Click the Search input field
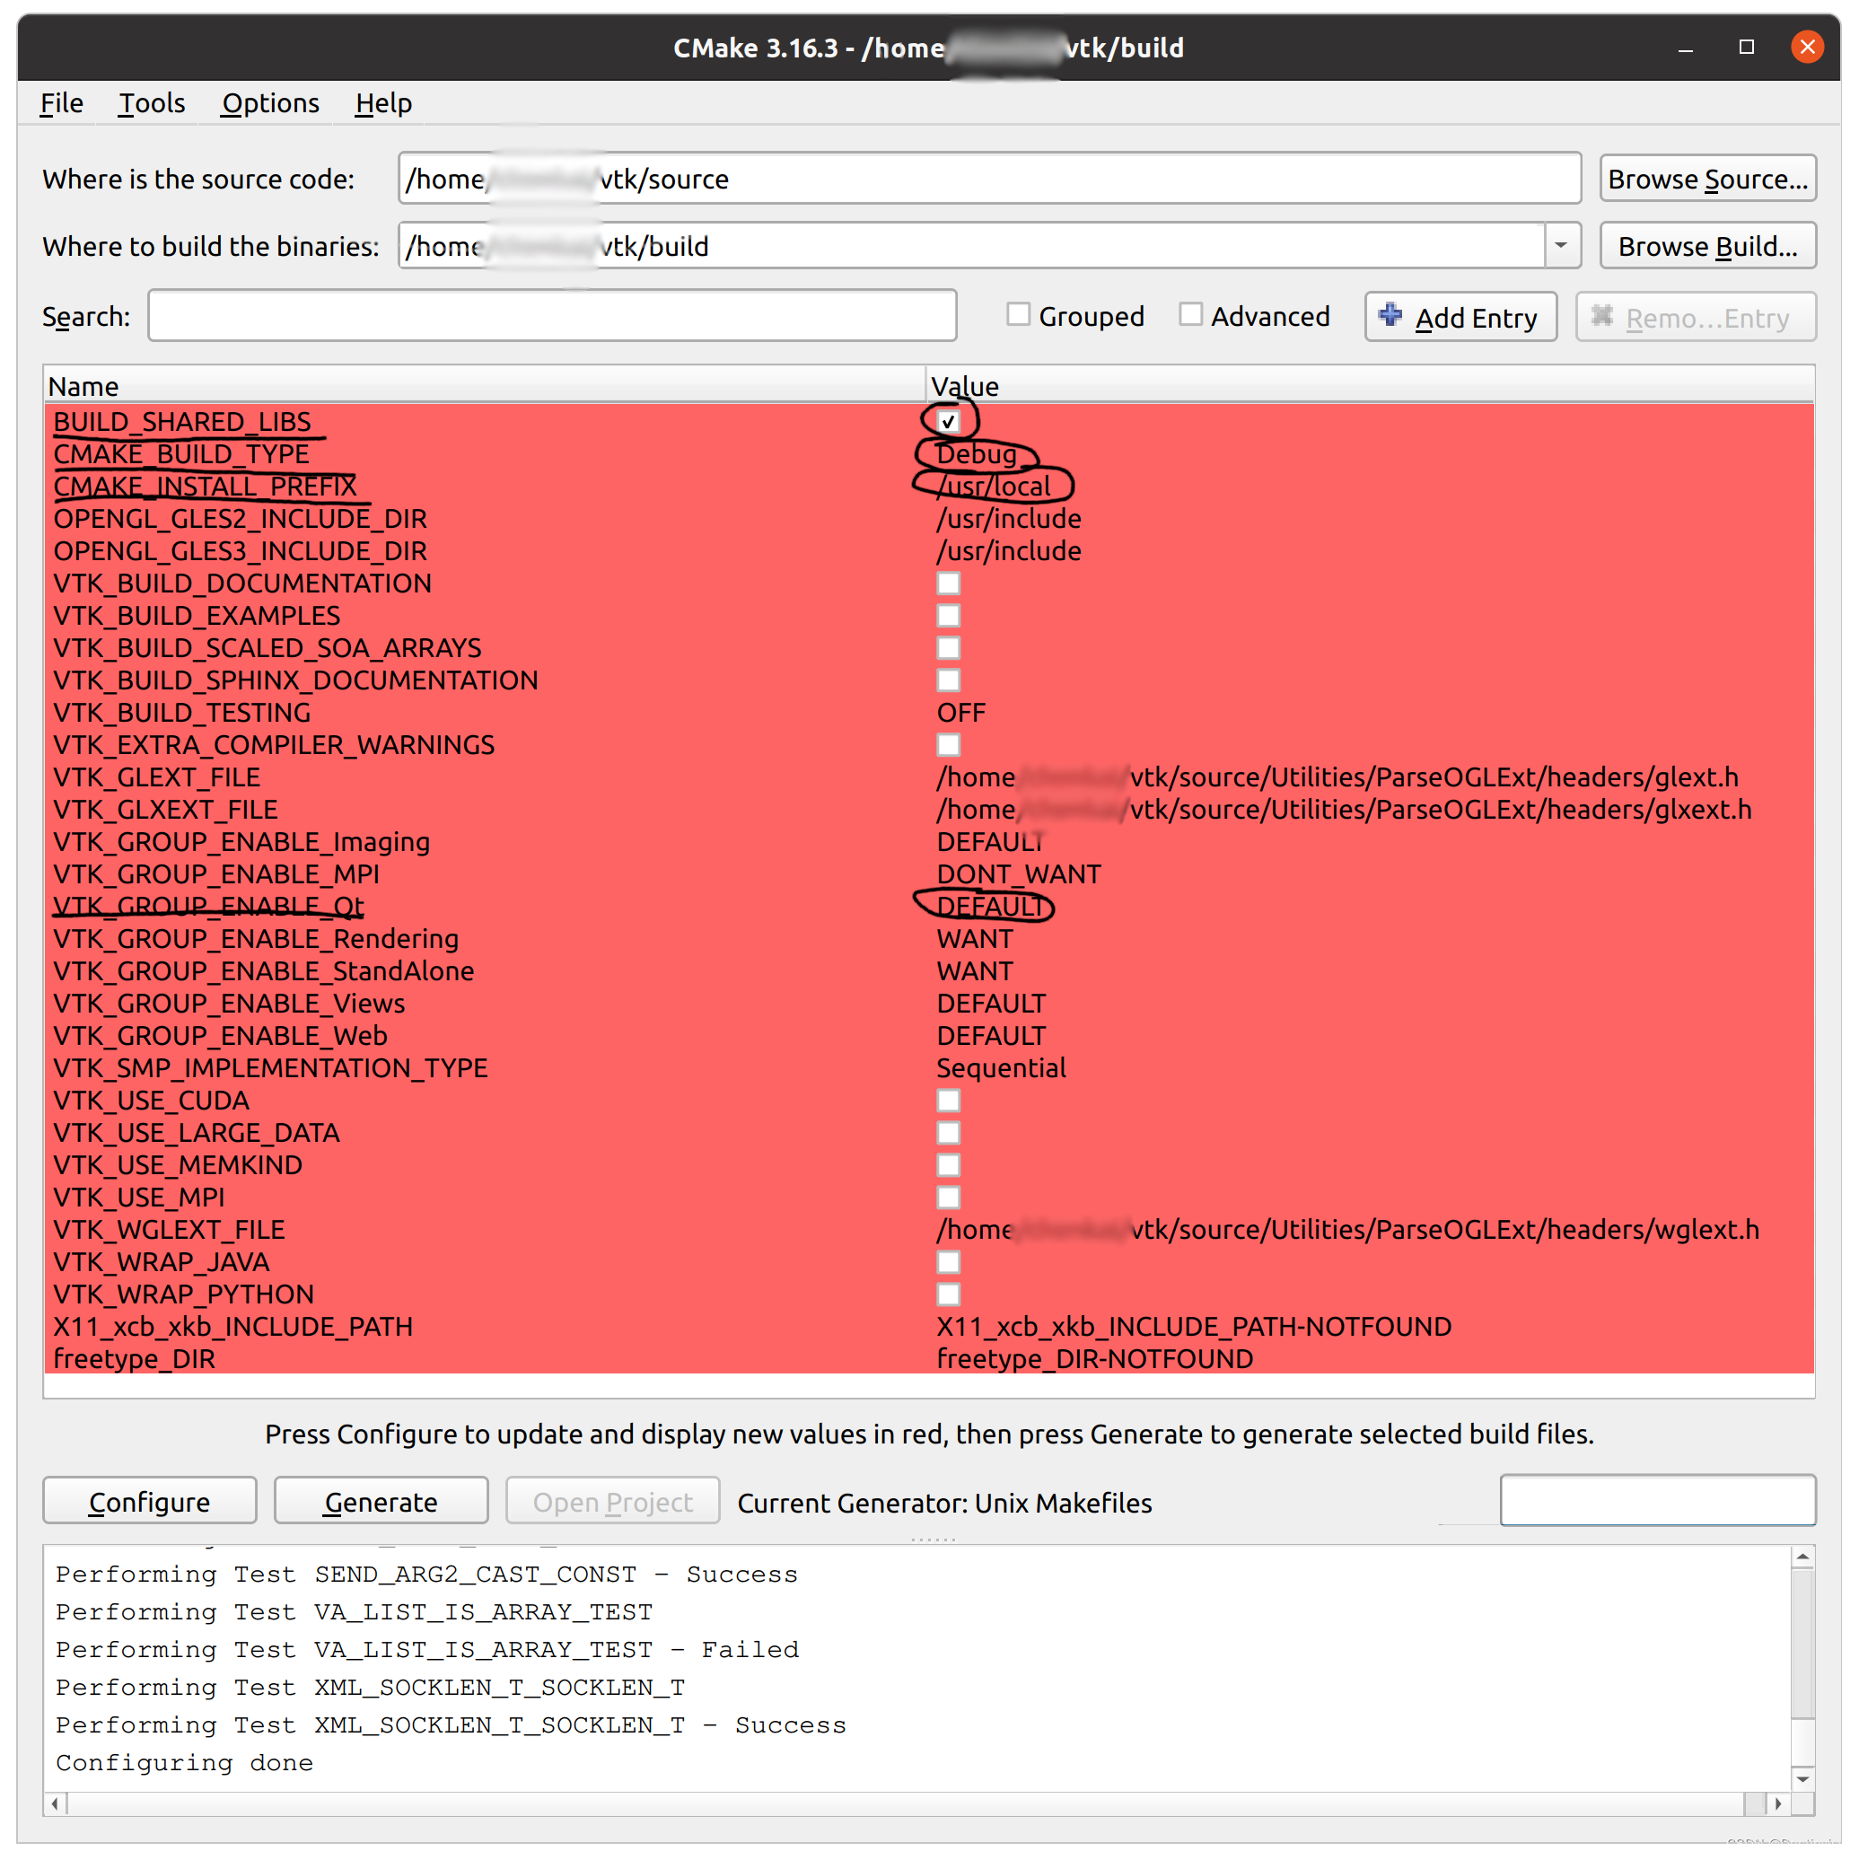 pos(553,315)
